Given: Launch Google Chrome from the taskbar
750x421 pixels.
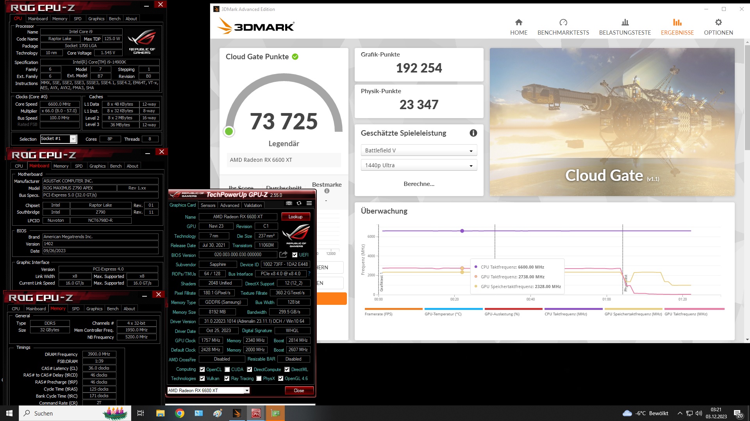Looking at the screenshot, I should (x=180, y=413).
